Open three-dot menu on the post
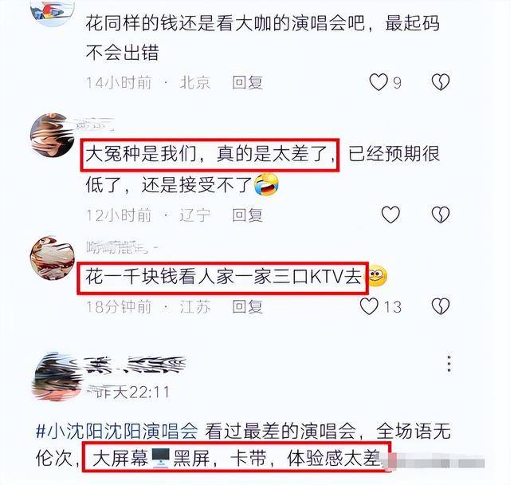 (x=449, y=363)
